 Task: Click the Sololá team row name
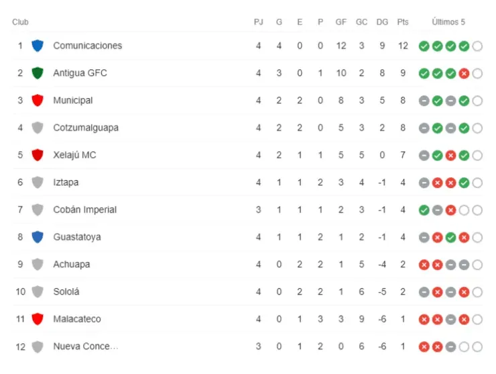coord(66,292)
